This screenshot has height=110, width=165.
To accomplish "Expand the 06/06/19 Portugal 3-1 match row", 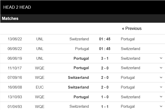I will (161, 58).
